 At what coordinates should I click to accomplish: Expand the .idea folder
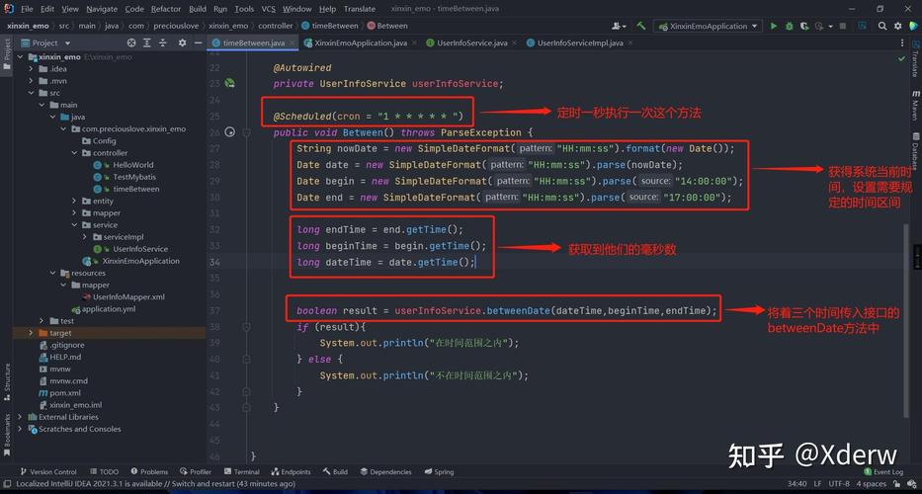[x=32, y=69]
